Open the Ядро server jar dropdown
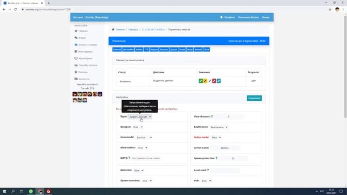 (140, 116)
